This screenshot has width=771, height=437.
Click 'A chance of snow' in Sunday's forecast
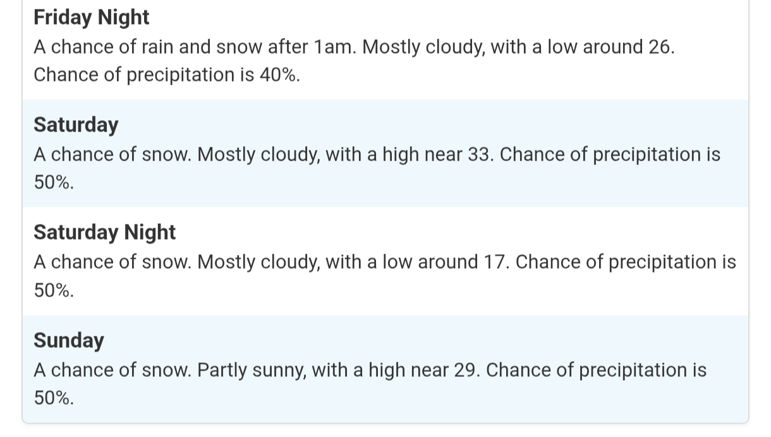click(x=112, y=370)
